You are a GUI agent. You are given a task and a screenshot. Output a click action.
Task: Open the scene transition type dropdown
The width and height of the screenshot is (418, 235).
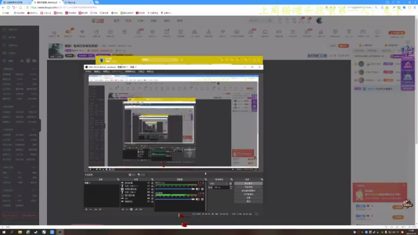pos(219,183)
